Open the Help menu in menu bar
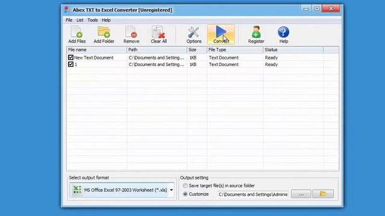Image resolution: width=385 pixels, height=216 pixels. pyautogui.click(x=106, y=20)
